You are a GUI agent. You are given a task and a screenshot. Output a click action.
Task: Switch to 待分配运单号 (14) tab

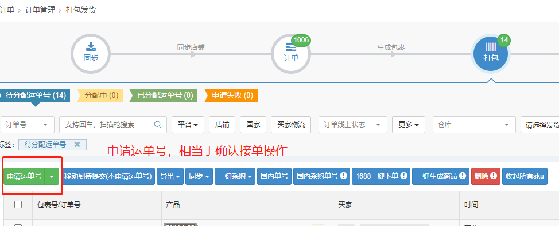pyautogui.click(x=35, y=96)
